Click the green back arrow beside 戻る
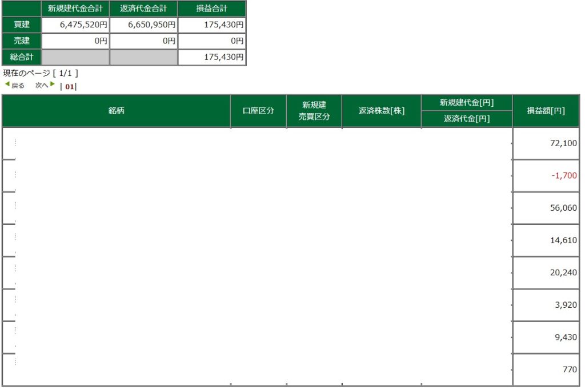Image resolution: width=585 pixels, height=390 pixels. click(7, 85)
